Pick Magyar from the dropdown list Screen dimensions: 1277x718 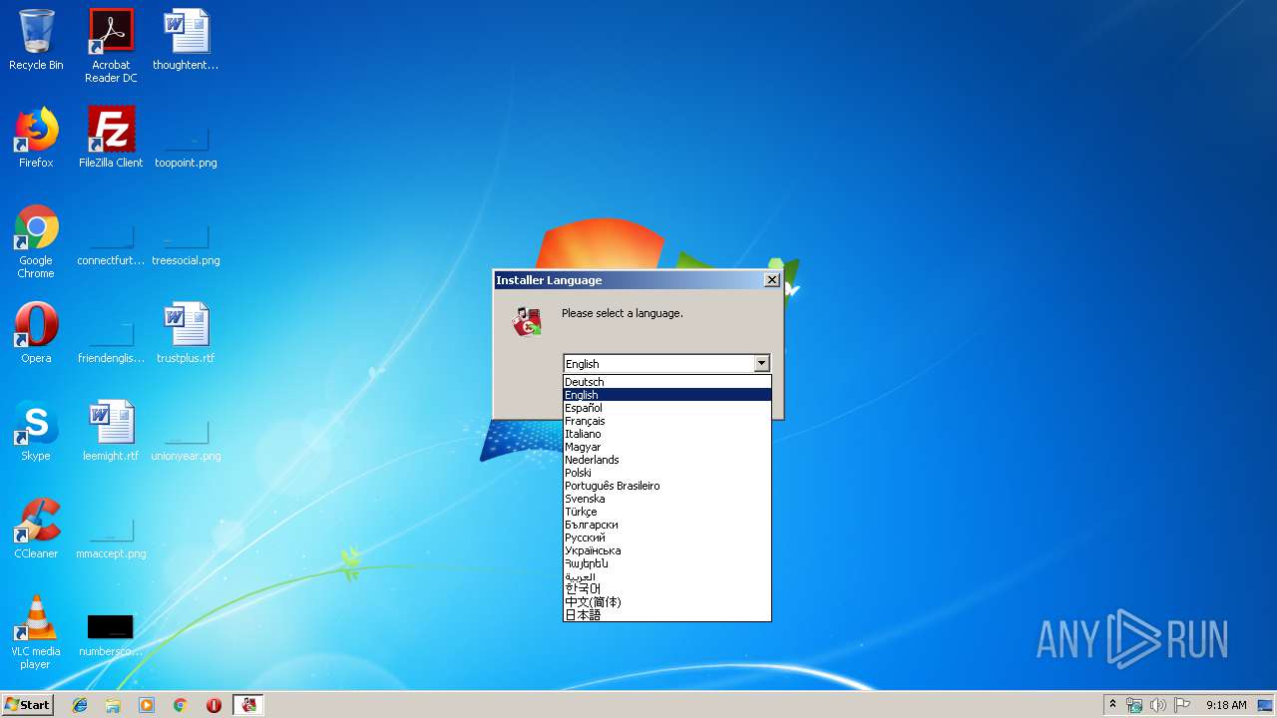[x=666, y=447]
